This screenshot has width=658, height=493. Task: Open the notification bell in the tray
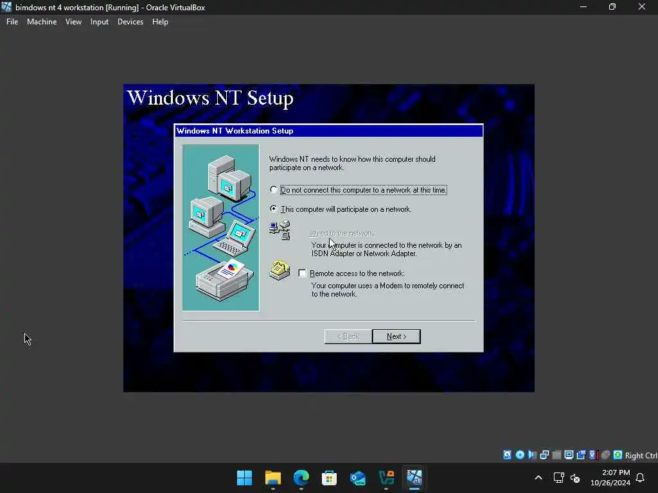tap(640, 478)
